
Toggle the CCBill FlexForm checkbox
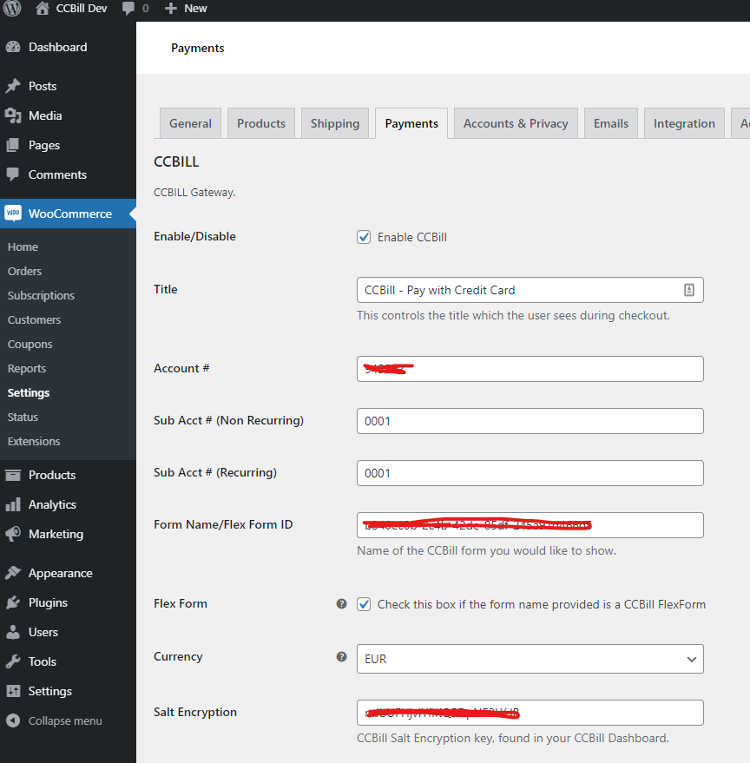[x=364, y=604]
